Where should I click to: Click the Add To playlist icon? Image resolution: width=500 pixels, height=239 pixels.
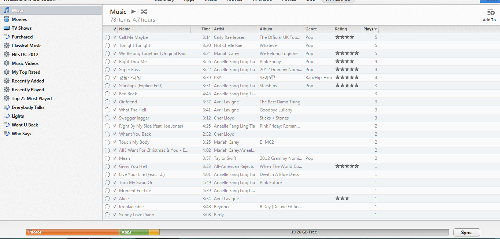coord(491,12)
